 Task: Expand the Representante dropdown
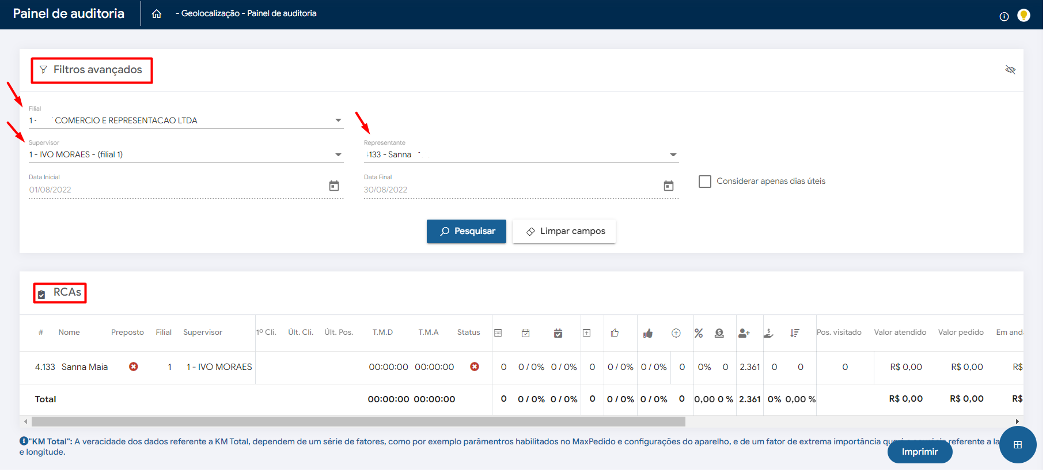(673, 154)
